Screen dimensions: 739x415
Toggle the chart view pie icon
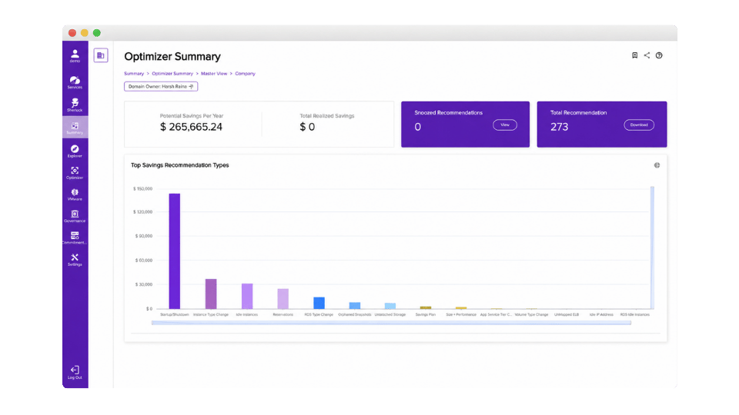point(657,165)
